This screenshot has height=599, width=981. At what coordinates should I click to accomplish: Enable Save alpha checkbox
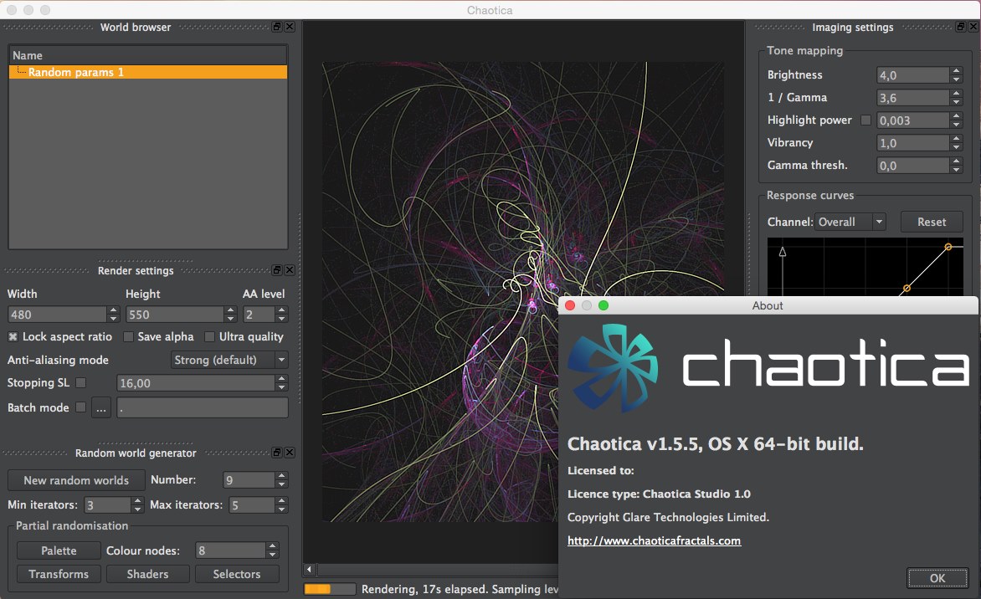(x=128, y=337)
